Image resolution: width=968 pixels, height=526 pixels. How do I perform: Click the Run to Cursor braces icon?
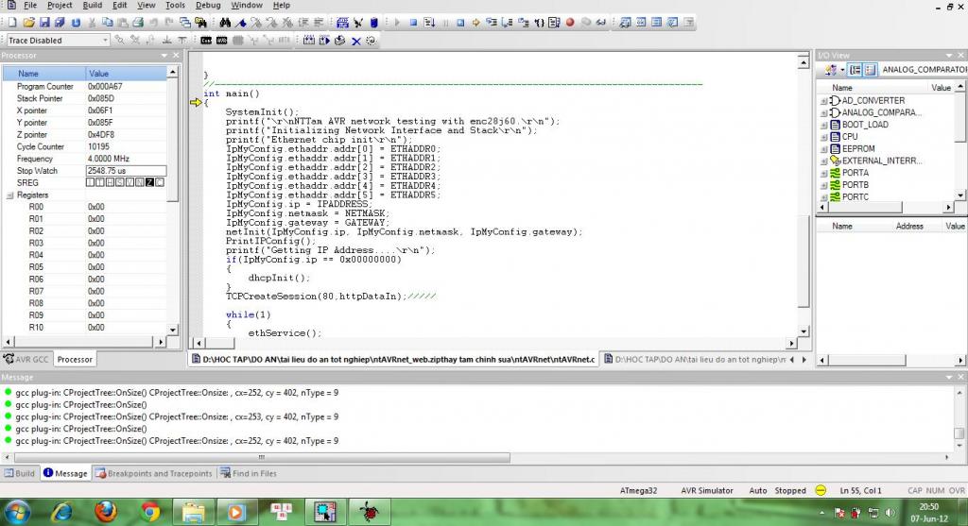(x=540, y=23)
